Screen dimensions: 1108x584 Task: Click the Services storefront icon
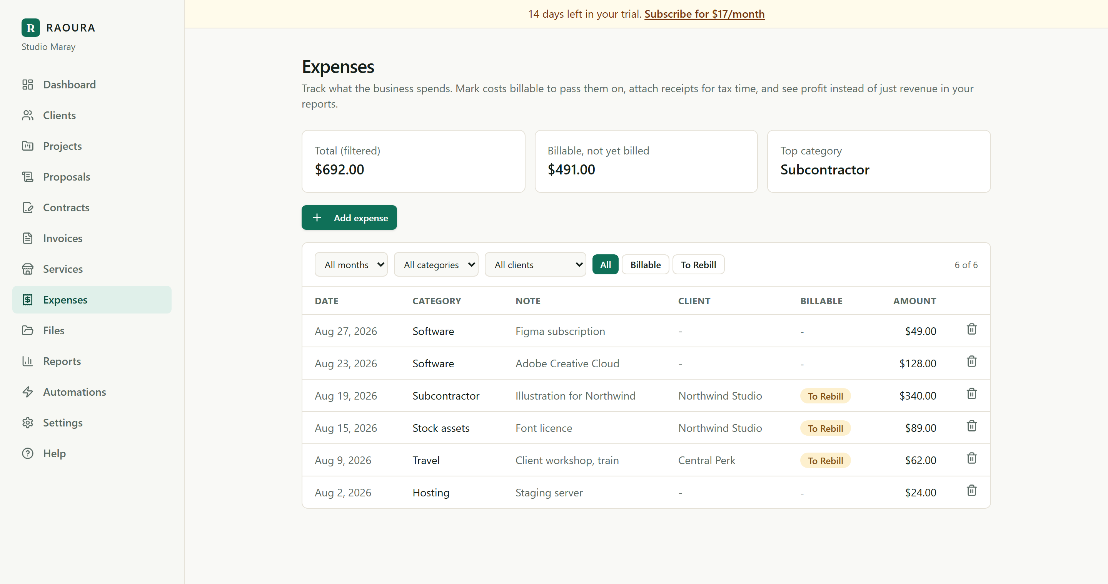(x=28, y=269)
